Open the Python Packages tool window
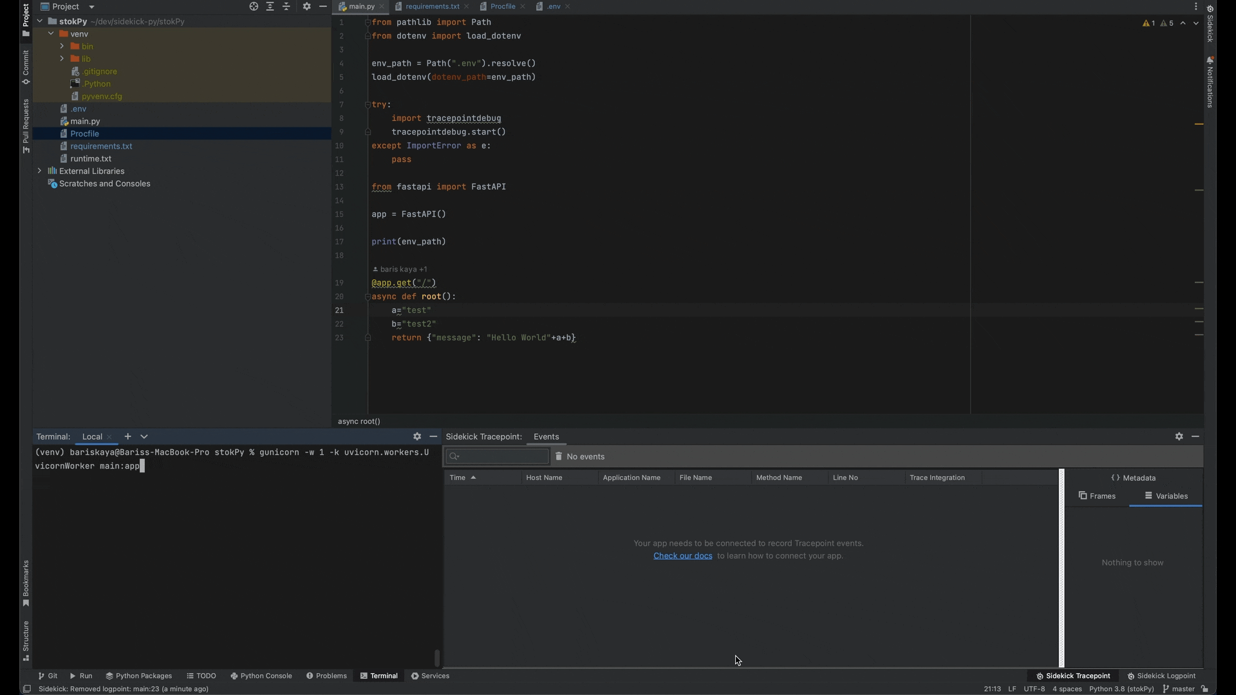Viewport: 1236px width, 695px height. coord(138,676)
